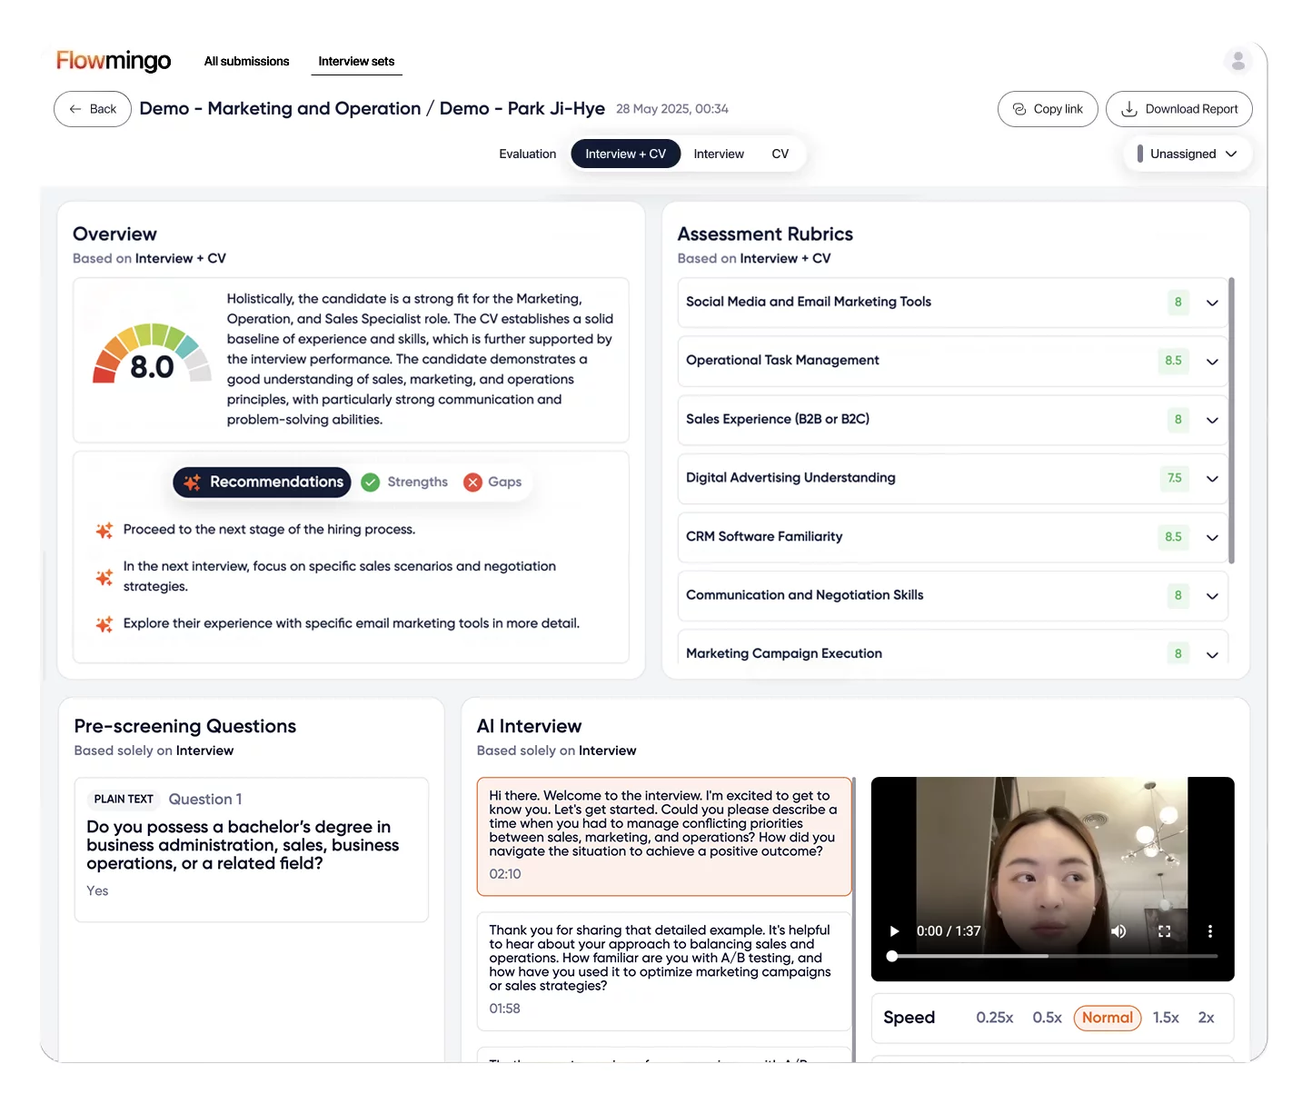Set playback speed to 1.5x
This screenshot has width=1302, height=1094.
[x=1166, y=1018]
